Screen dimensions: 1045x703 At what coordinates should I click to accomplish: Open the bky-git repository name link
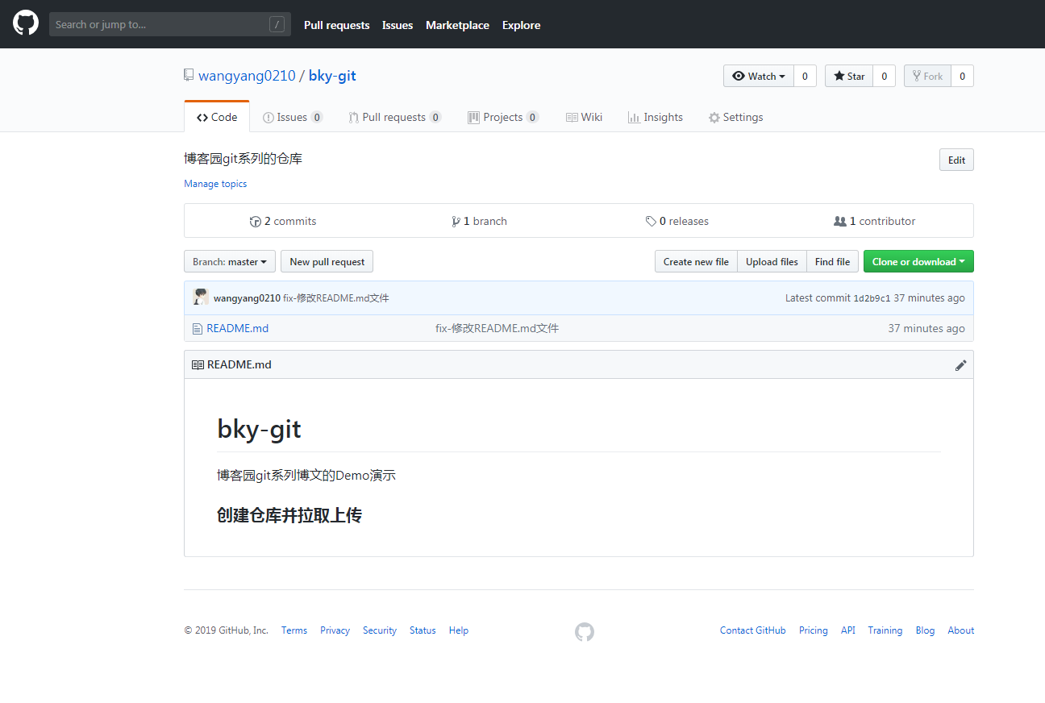click(332, 76)
